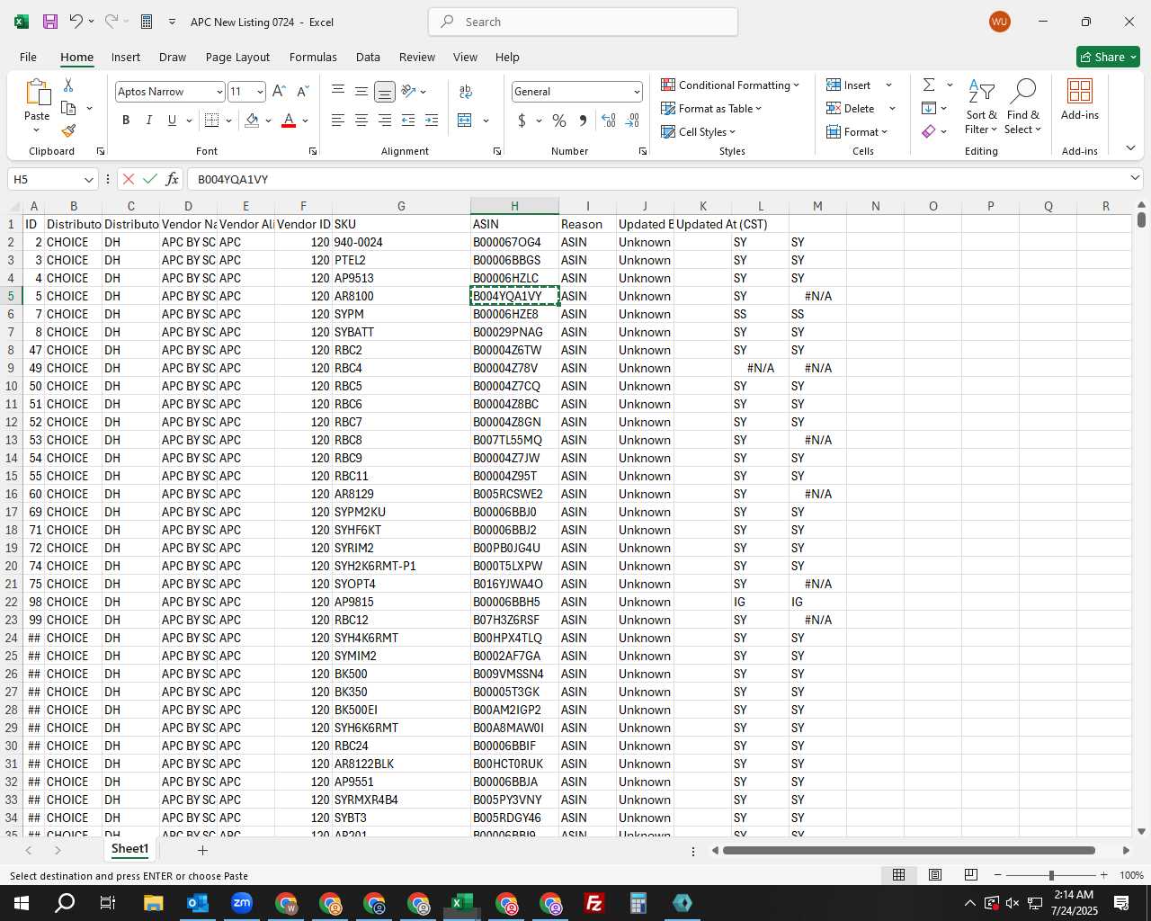This screenshot has height=921, width=1151.
Task: Switch to the Insert tab
Action: coord(126,57)
